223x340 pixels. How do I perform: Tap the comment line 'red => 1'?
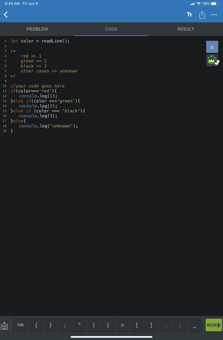[x=31, y=56]
